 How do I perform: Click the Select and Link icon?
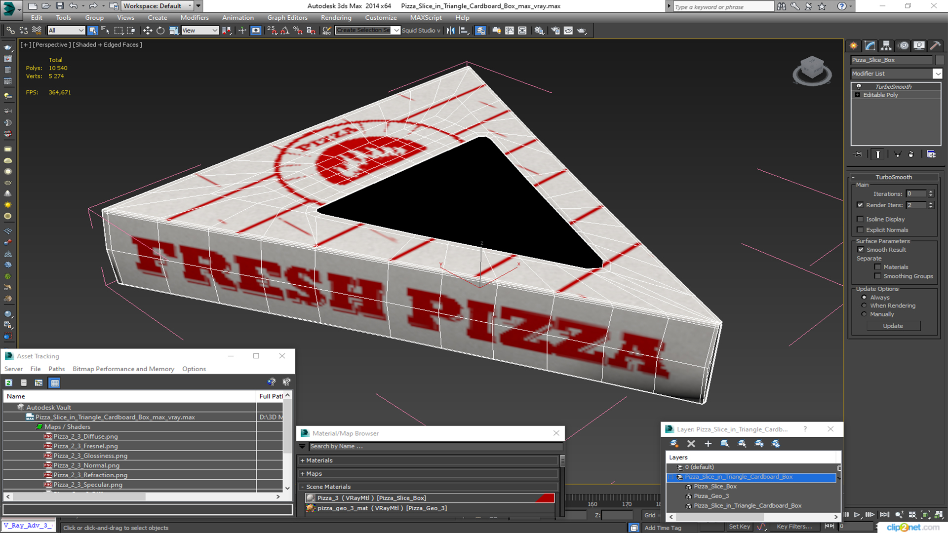[10, 31]
